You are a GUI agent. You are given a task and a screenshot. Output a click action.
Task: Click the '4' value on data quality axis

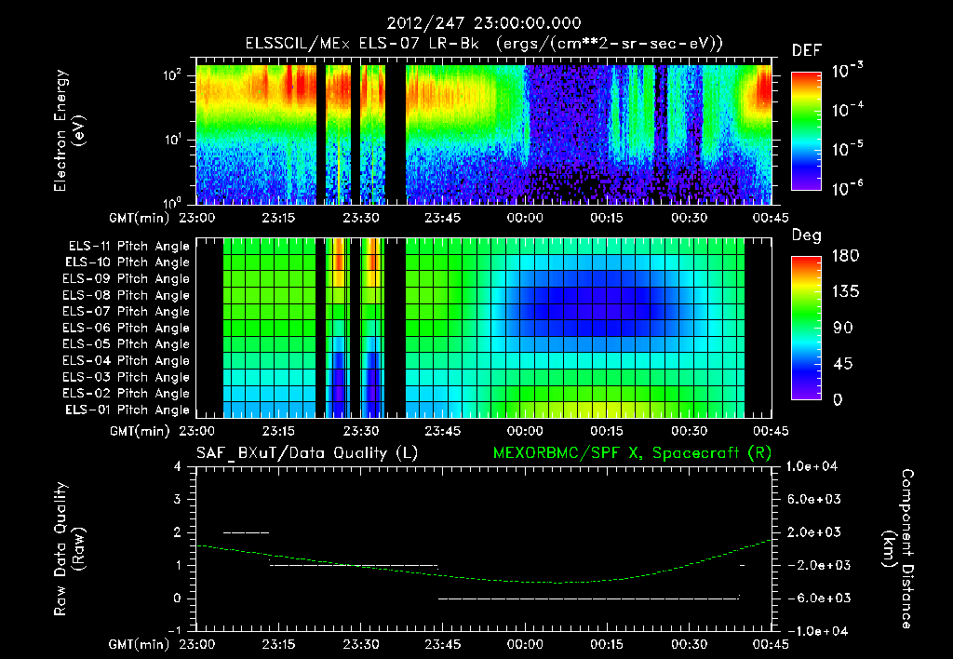point(178,467)
